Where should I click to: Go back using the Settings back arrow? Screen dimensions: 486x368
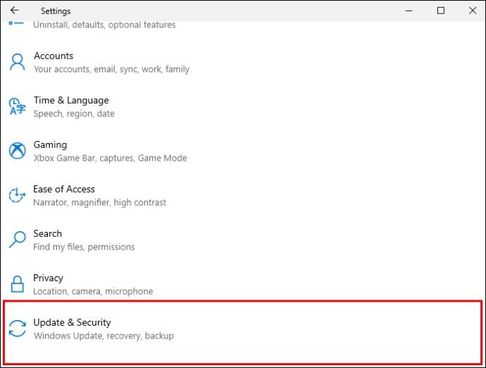[15, 11]
